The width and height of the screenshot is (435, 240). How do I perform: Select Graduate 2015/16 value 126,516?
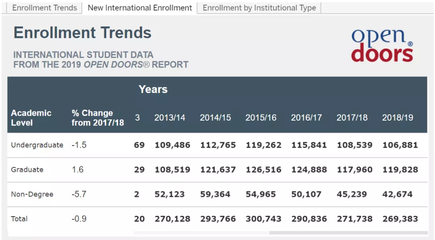coord(263,170)
